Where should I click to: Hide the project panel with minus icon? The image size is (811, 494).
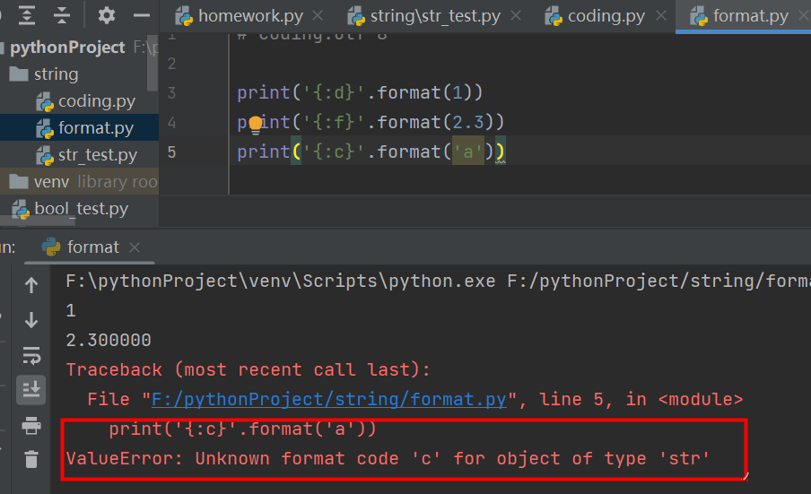tap(142, 15)
